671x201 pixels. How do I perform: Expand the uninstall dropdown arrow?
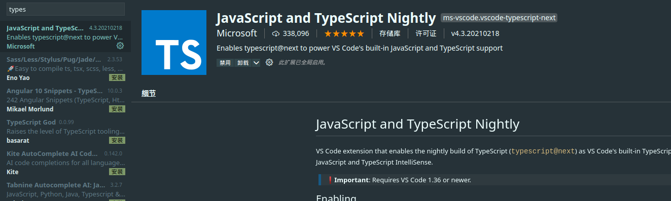coord(256,63)
